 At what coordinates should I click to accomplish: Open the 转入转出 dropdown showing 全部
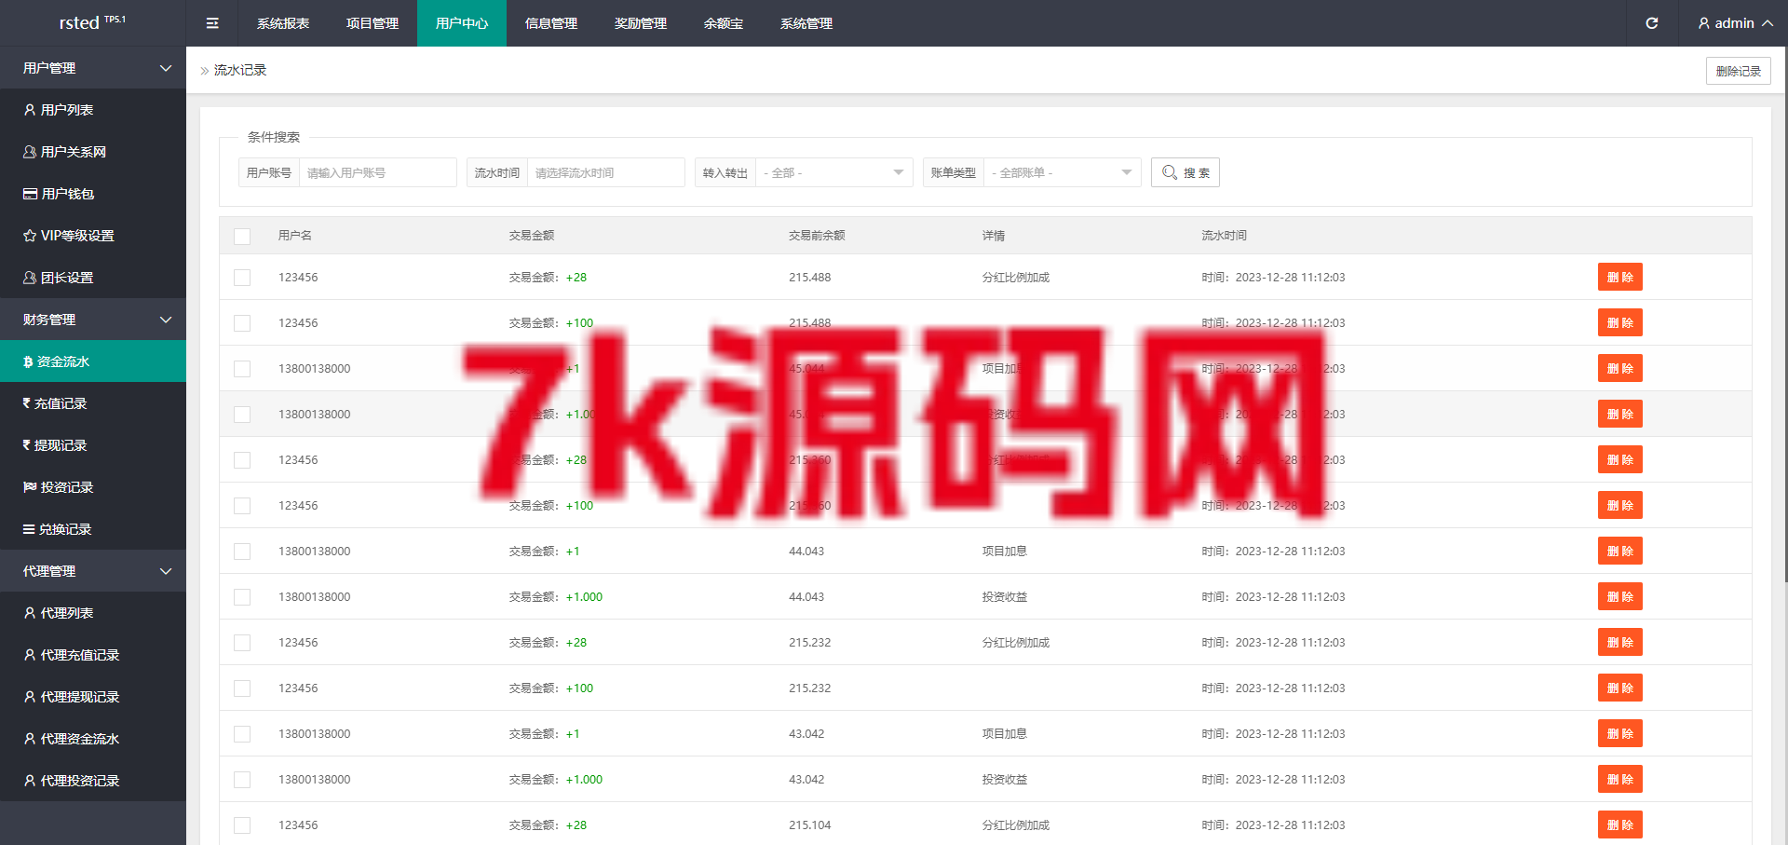[x=834, y=172]
